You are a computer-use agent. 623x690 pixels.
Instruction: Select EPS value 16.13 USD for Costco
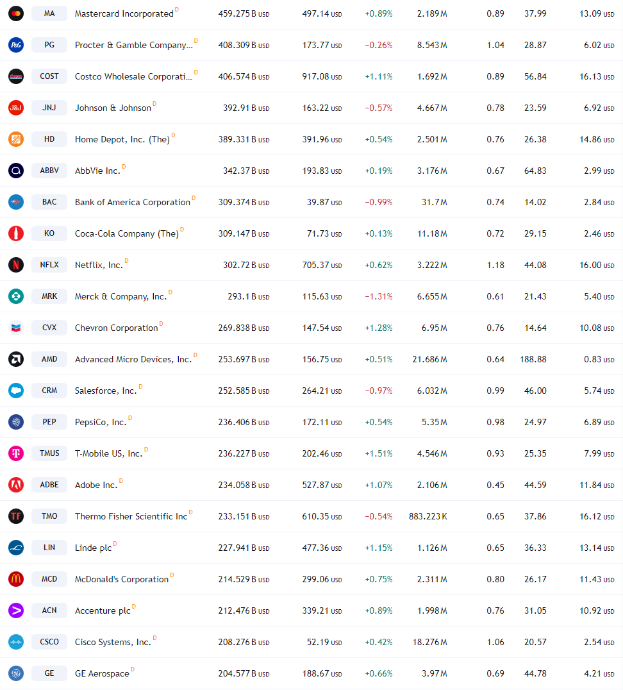click(597, 77)
